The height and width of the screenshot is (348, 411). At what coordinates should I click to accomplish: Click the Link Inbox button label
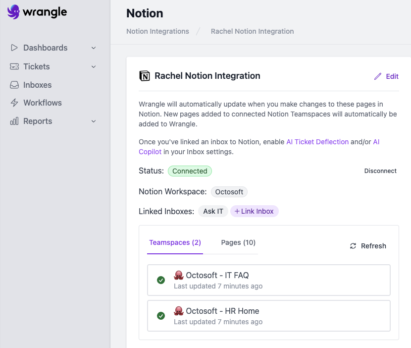tap(257, 211)
